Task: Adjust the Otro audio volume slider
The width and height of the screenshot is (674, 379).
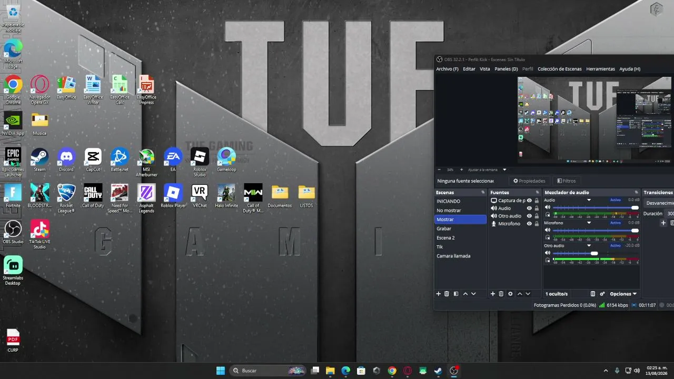Action: point(595,253)
